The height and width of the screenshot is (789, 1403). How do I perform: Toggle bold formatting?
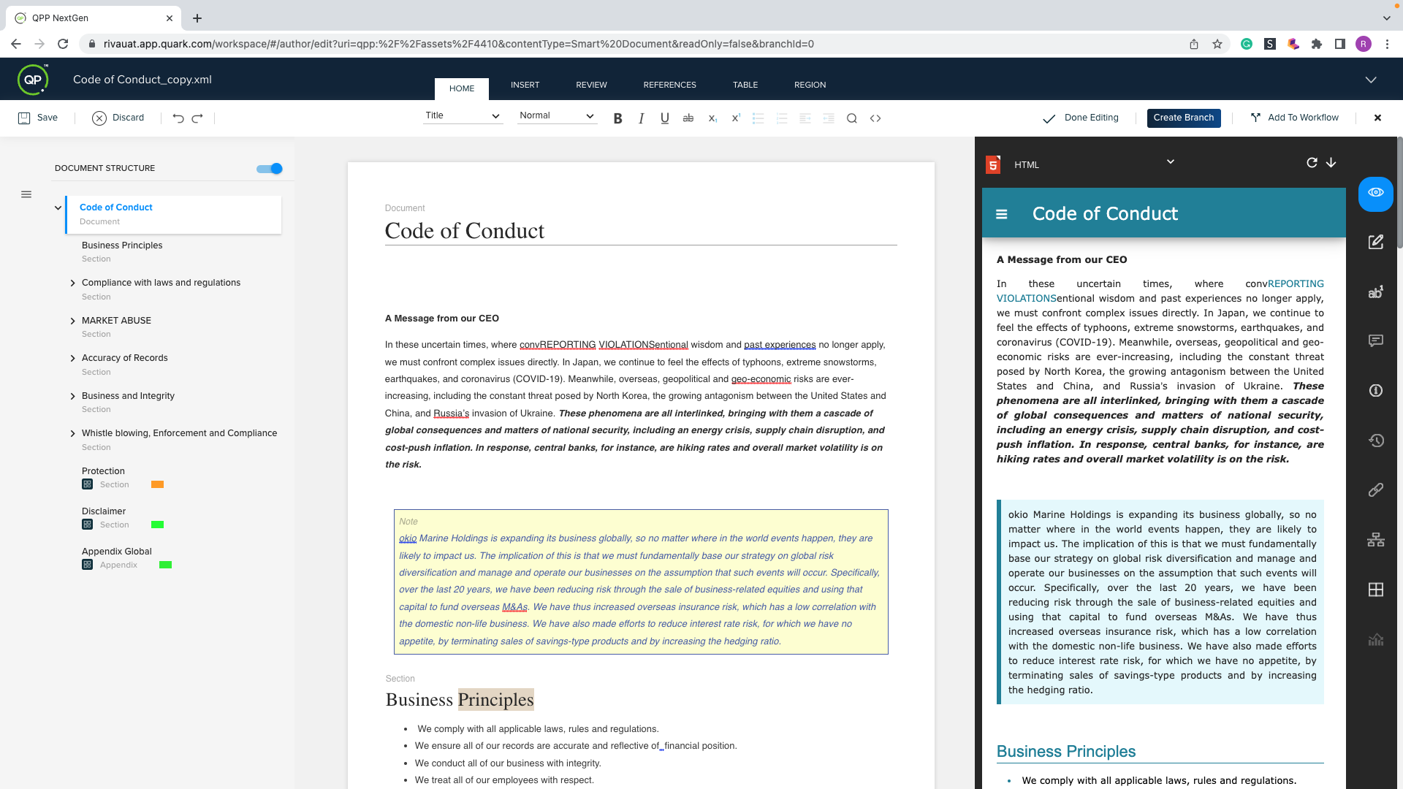[617, 118]
